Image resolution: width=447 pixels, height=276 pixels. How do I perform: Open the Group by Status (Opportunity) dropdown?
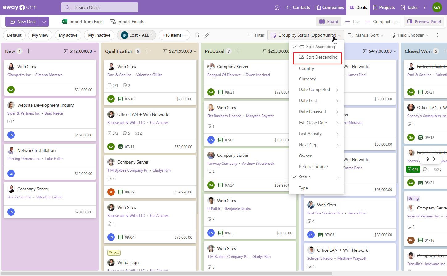[x=306, y=35]
